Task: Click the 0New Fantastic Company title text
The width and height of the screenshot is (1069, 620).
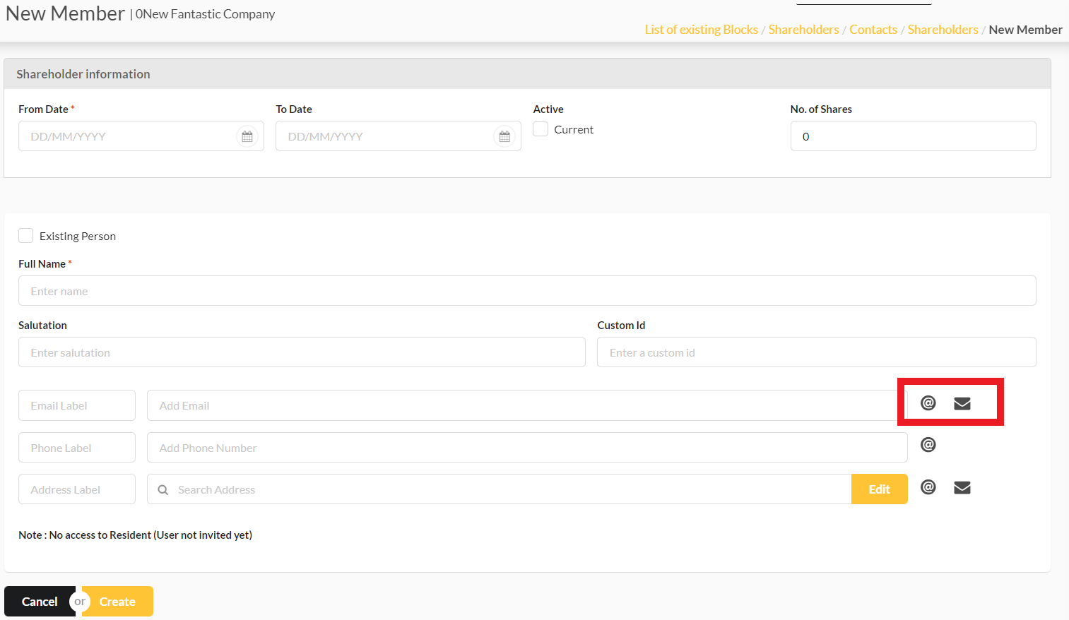Action: tap(205, 14)
